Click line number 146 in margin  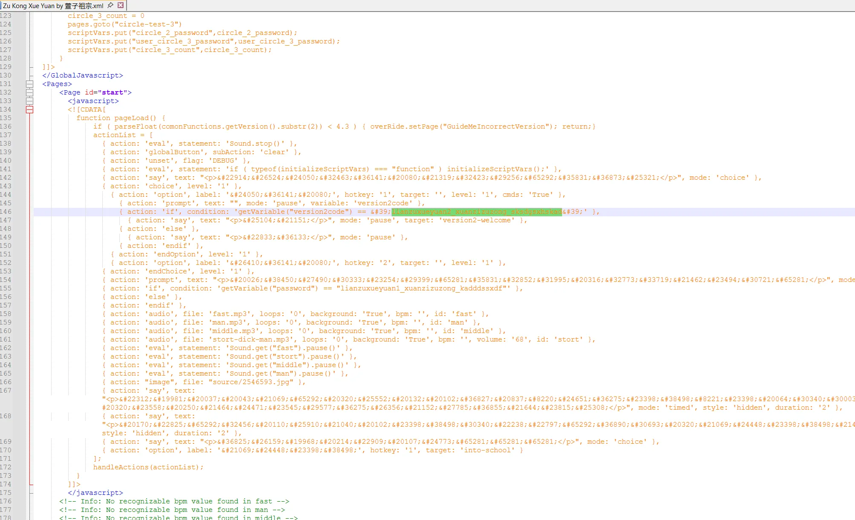[6, 212]
